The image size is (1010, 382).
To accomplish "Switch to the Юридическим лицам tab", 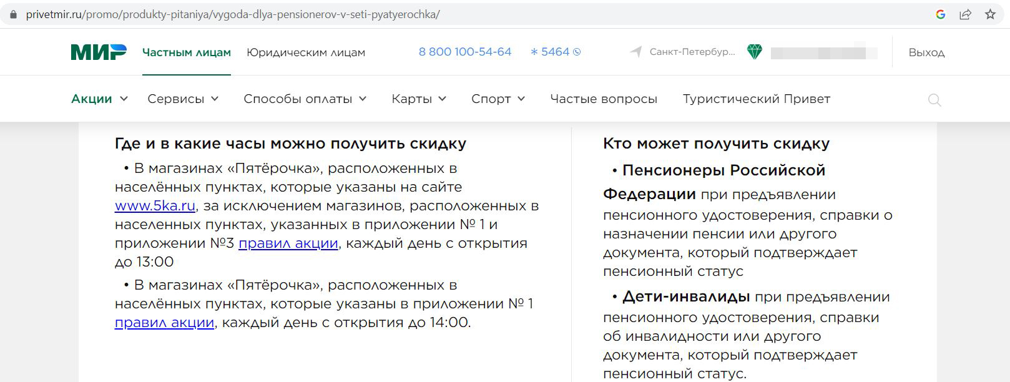I will (306, 52).
